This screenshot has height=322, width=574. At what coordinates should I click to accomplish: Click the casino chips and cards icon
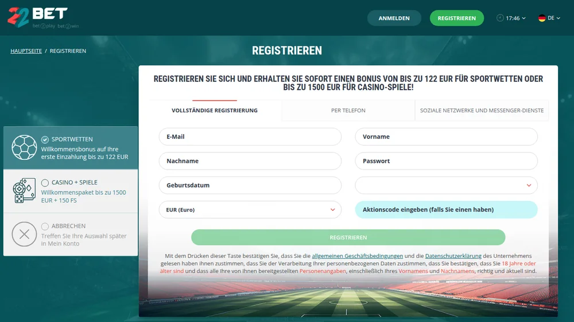tap(24, 190)
